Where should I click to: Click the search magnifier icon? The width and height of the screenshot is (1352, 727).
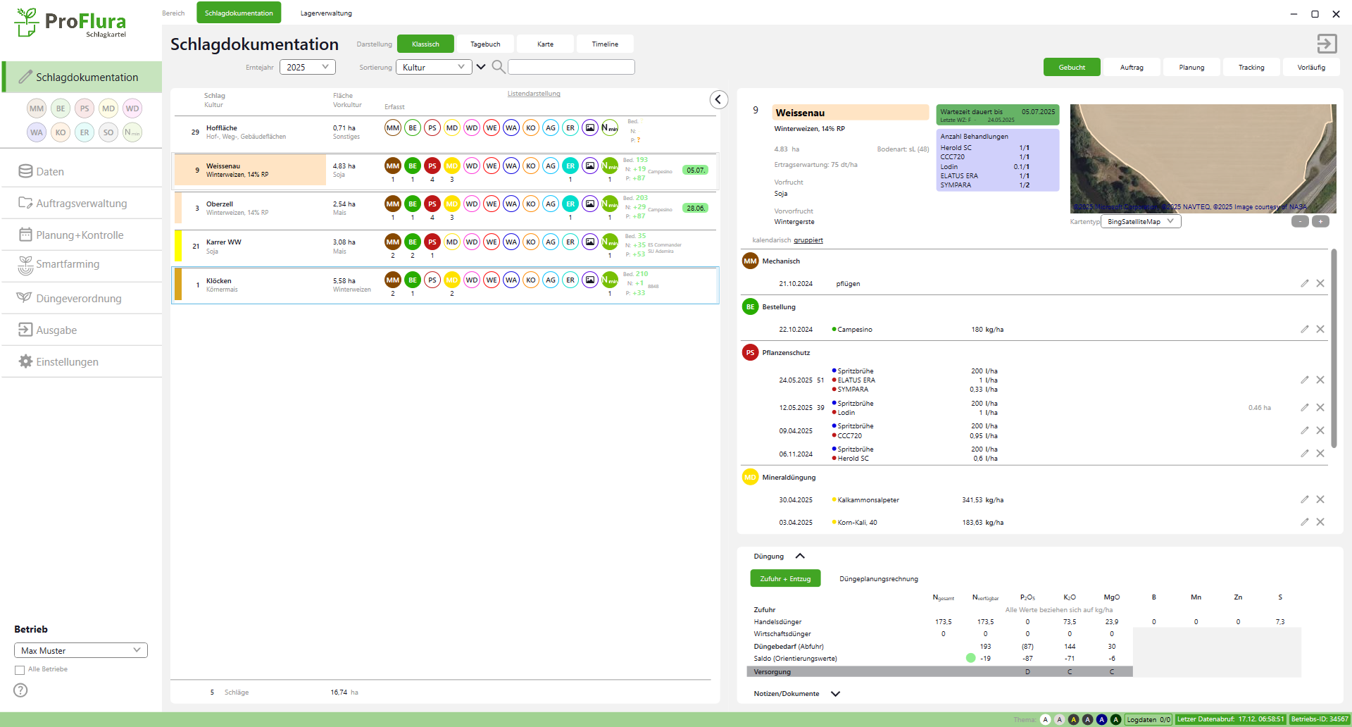[498, 67]
